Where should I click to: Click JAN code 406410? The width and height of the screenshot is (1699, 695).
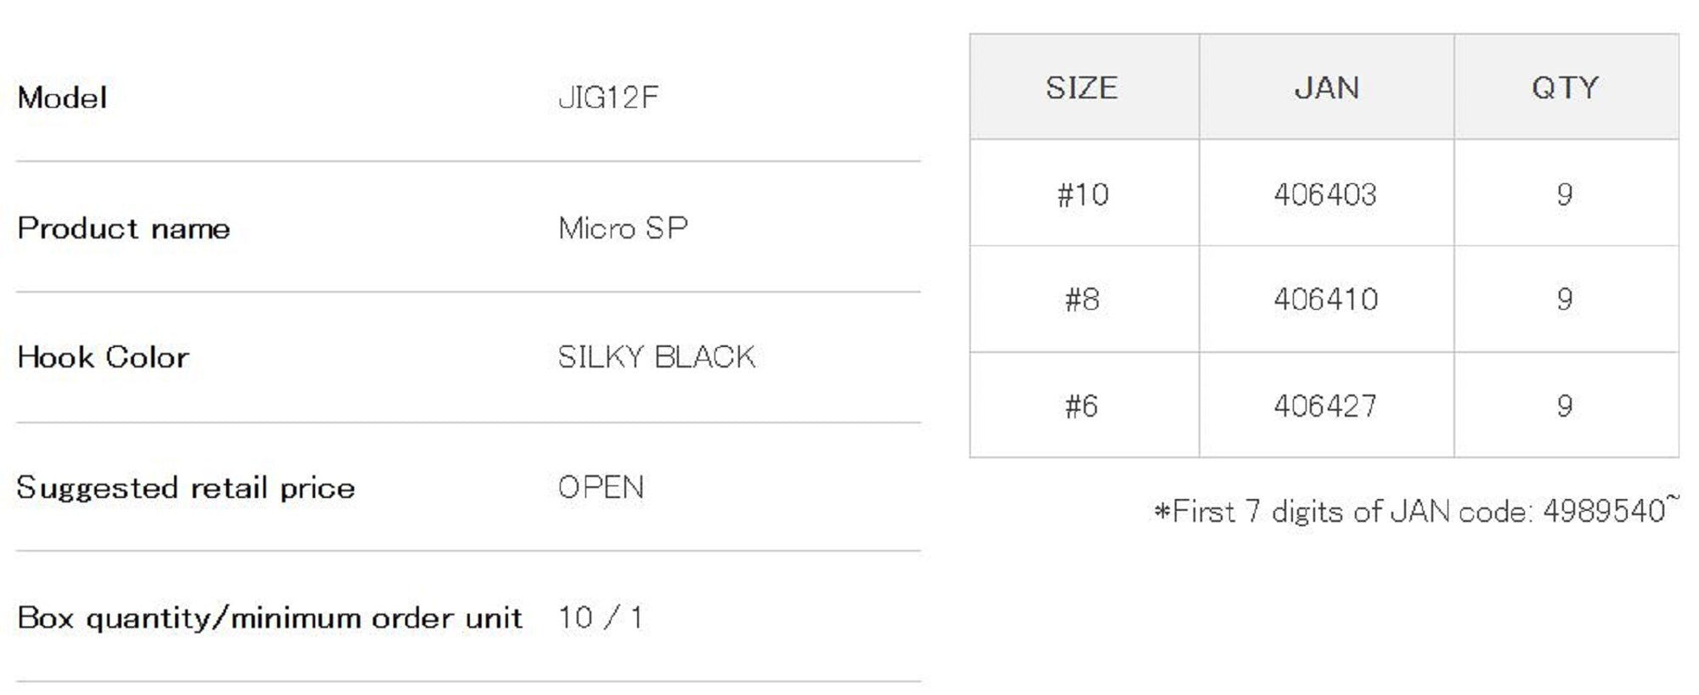click(x=1325, y=300)
